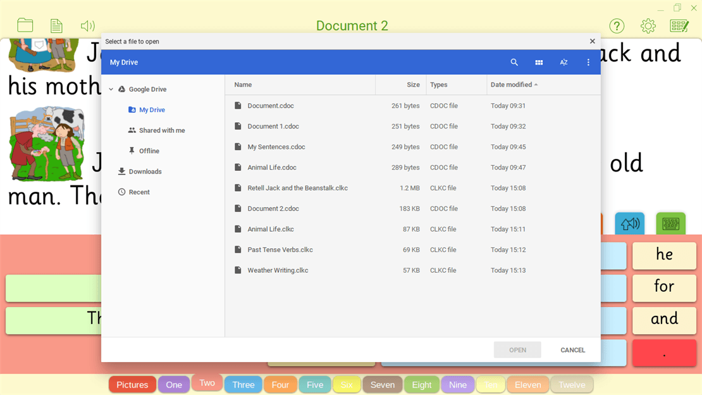
Task: Open Help via the question mark icon
Action: pos(617,26)
